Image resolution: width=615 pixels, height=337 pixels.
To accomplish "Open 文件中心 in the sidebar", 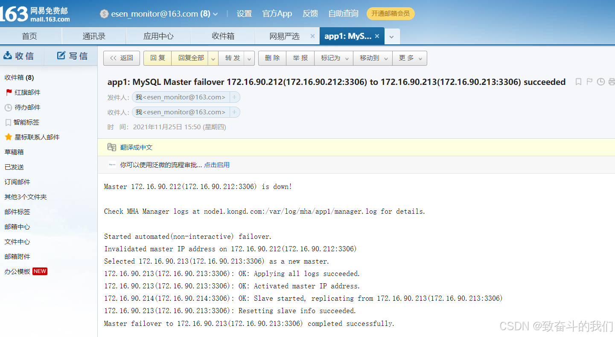I will pos(17,242).
